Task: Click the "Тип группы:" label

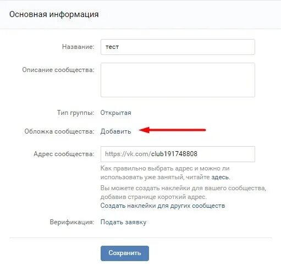Action: point(75,113)
